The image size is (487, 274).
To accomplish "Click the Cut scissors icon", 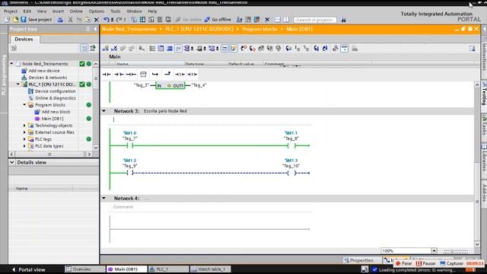I will coord(71,20).
